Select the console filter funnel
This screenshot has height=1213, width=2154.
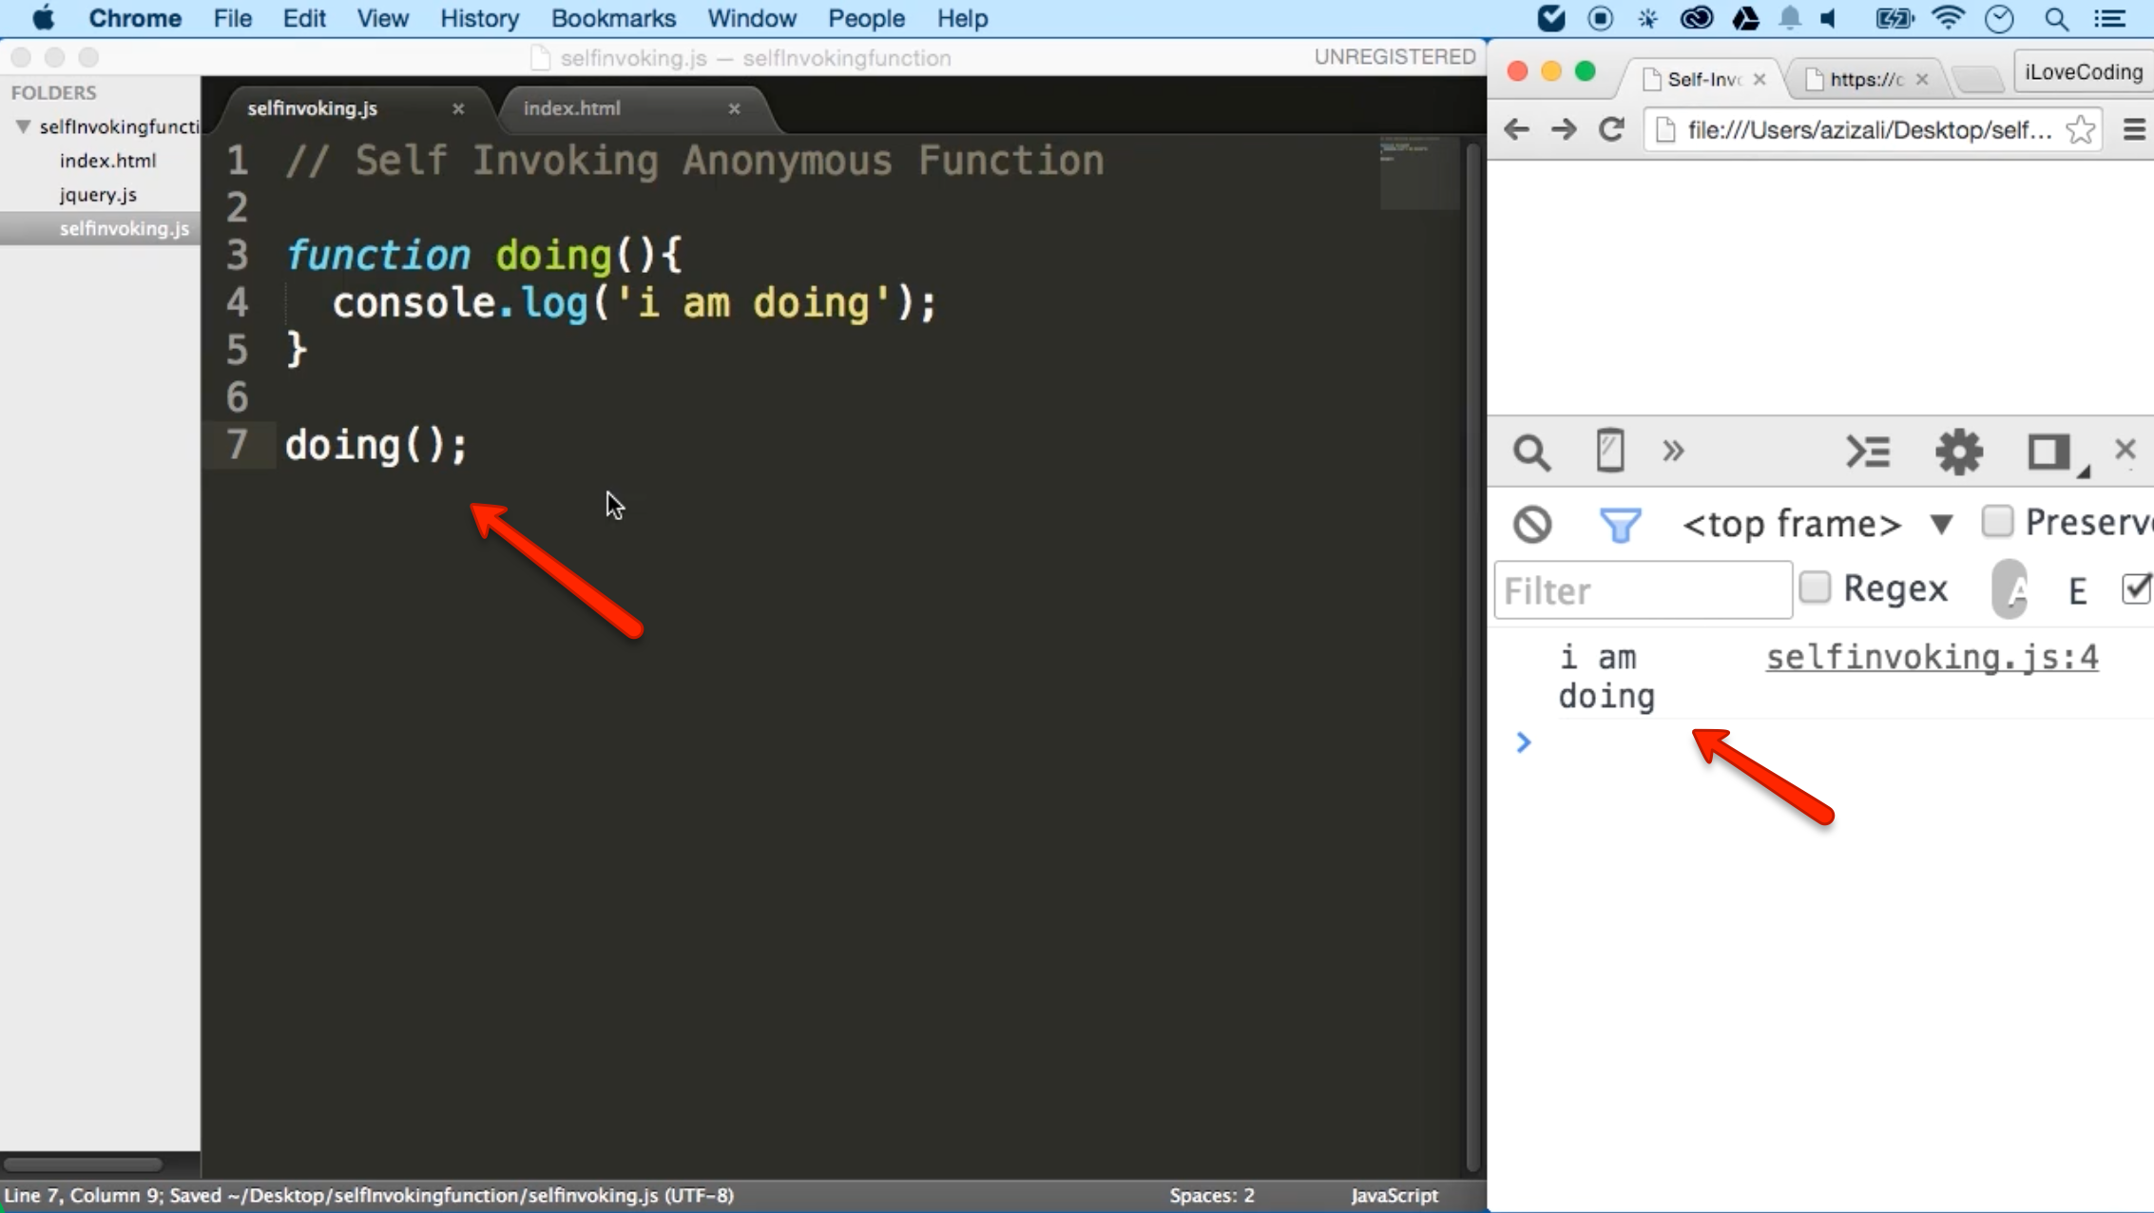click(1621, 524)
